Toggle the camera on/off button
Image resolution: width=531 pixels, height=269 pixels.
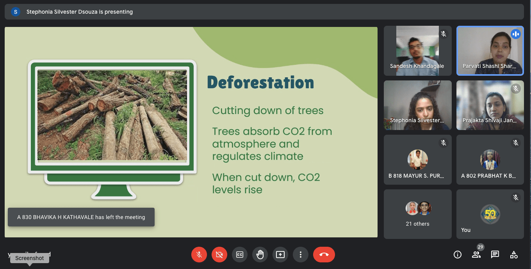219,255
